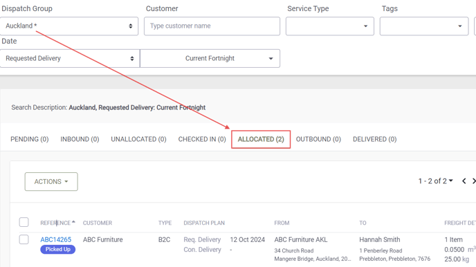This screenshot has width=476, height=267.
Task: Switch to the INBOUND (0) tab
Action: pyautogui.click(x=80, y=139)
